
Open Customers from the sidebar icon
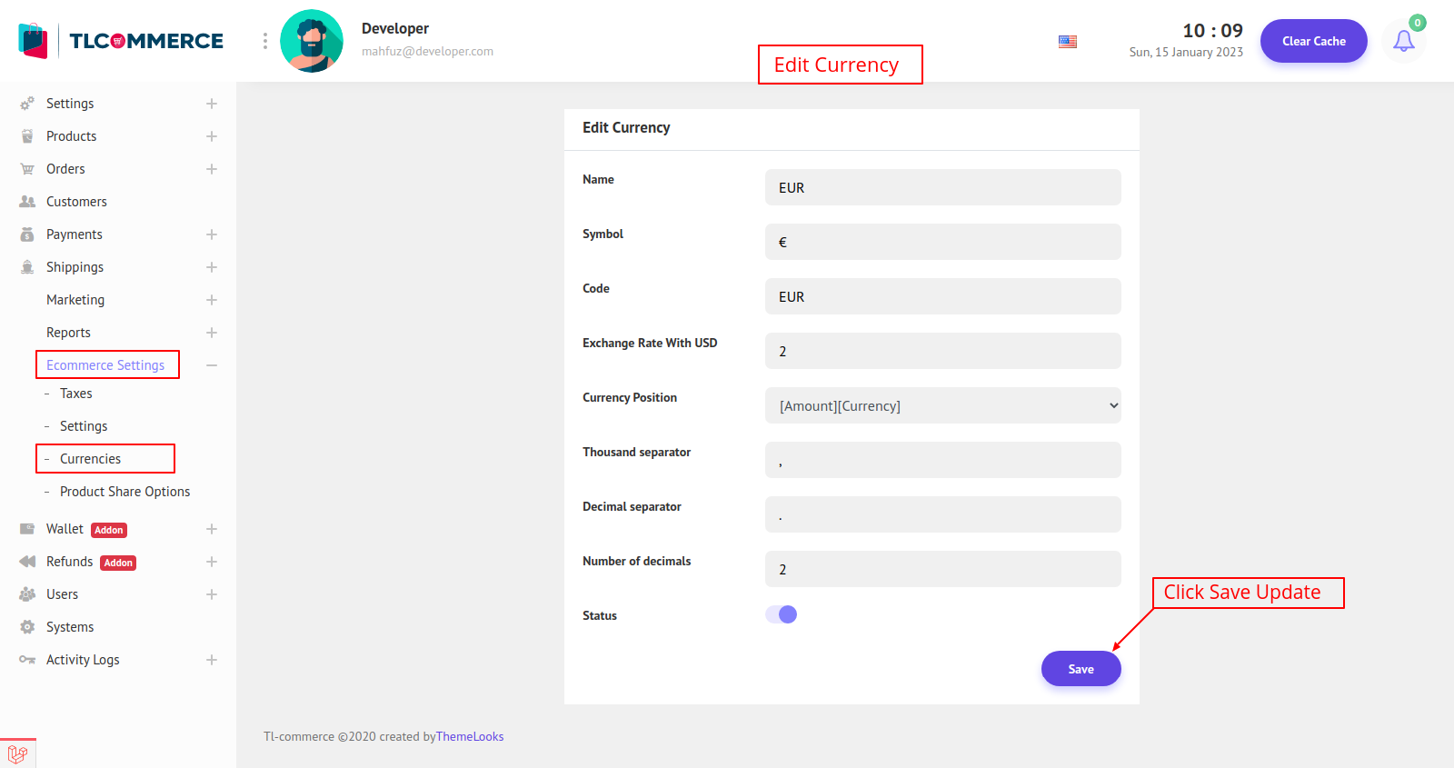tap(27, 202)
